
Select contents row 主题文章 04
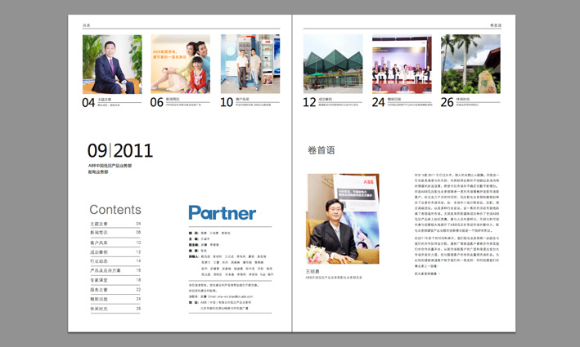tap(115, 224)
